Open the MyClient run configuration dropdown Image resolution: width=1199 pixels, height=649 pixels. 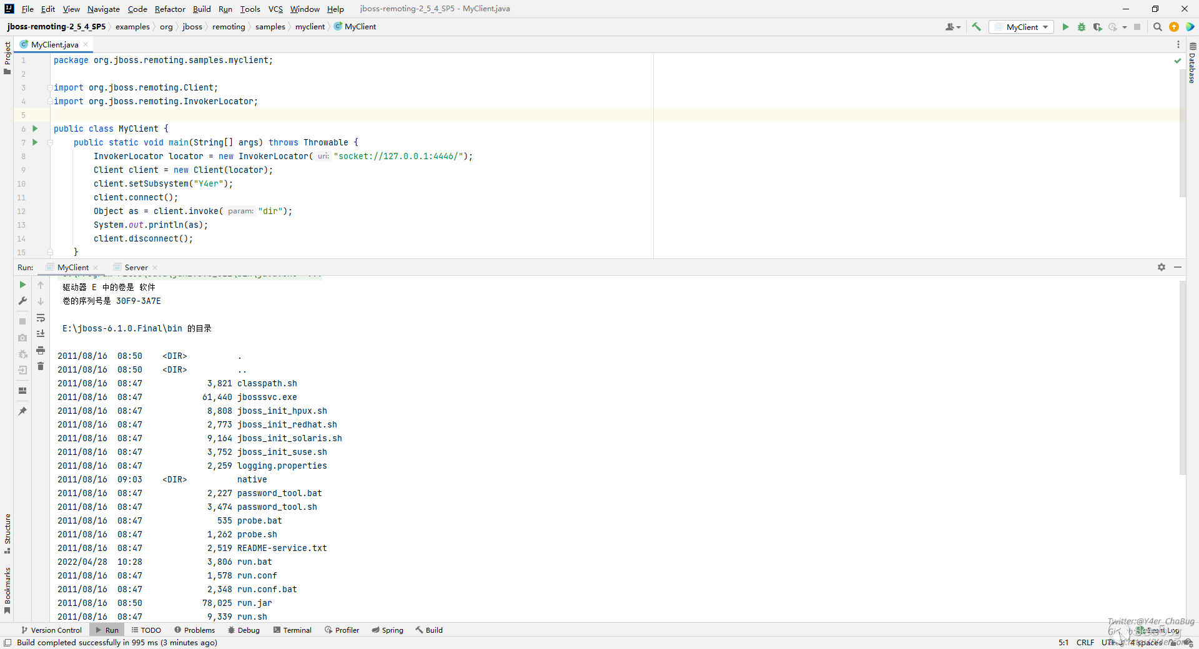coord(1022,27)
